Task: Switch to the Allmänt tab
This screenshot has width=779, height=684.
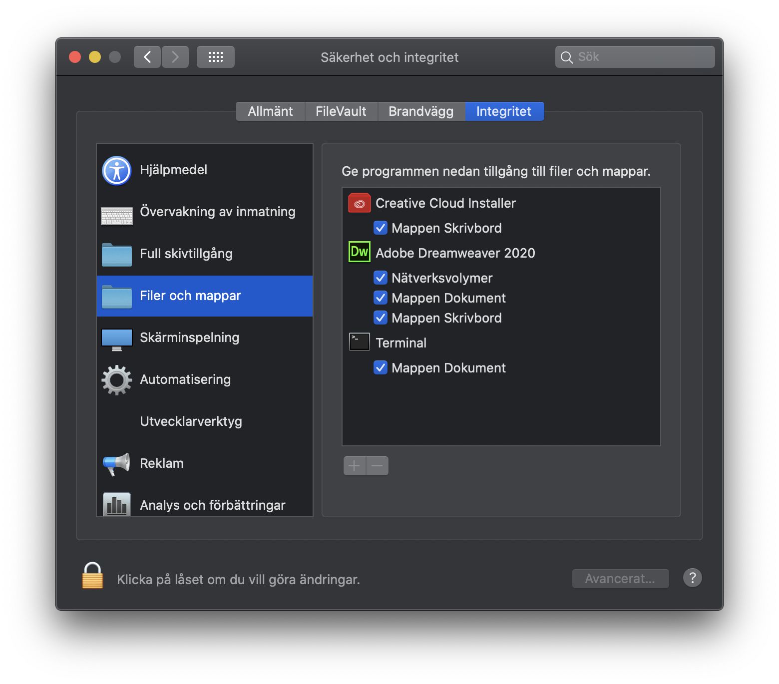Action: point(270,111)
